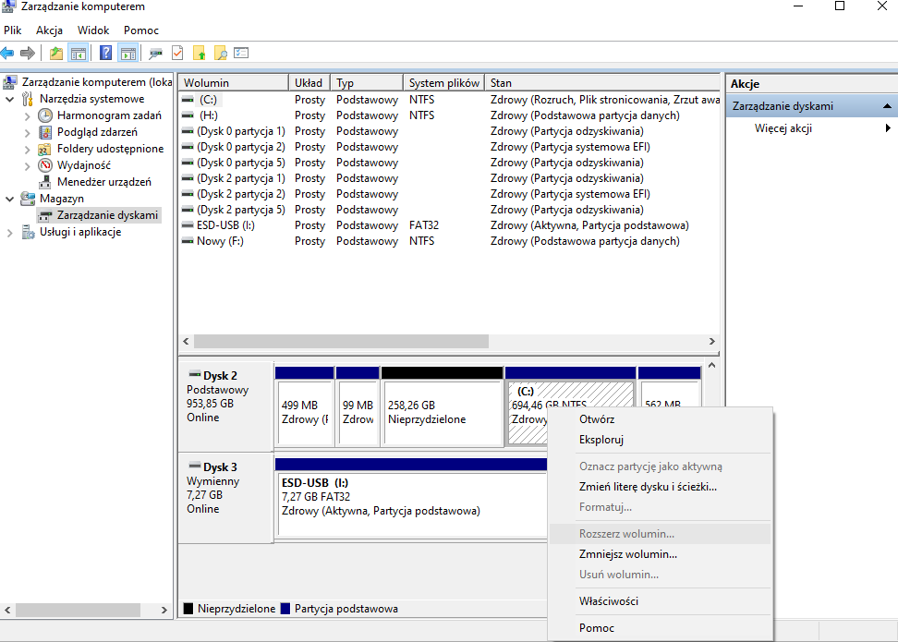The width and height of the screenshot is (898, 642).
Task: Sort by Stan column header
Action: click(x=602, y=83)
